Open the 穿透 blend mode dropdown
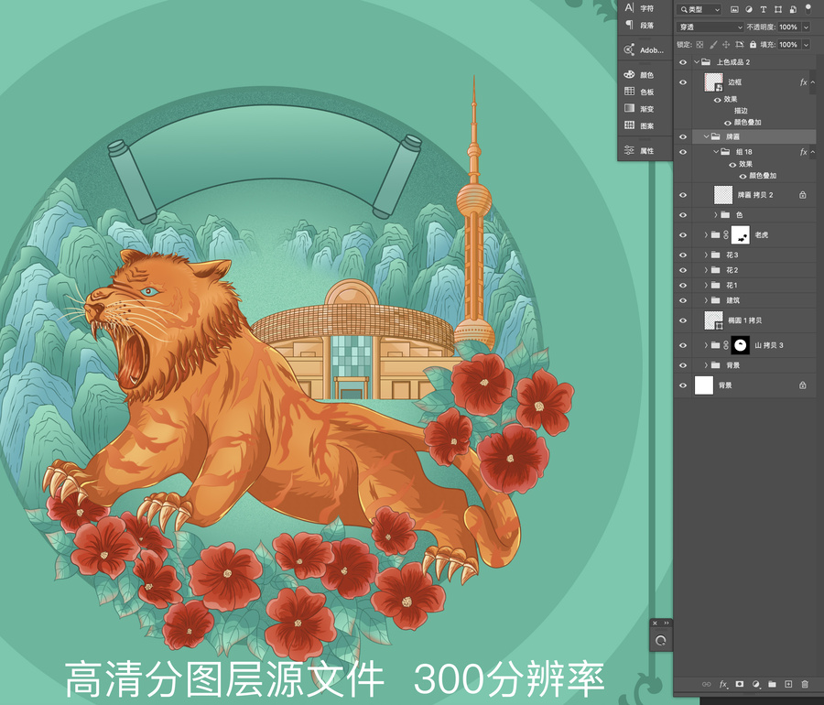 [710, 27]
